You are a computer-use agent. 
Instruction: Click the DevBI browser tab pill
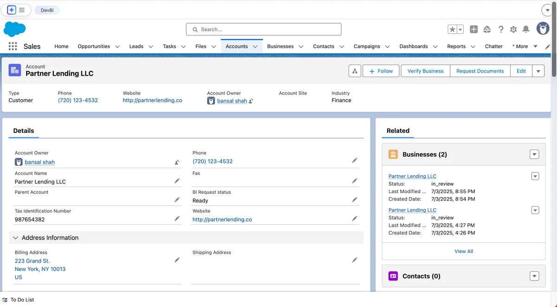(47, 10)
